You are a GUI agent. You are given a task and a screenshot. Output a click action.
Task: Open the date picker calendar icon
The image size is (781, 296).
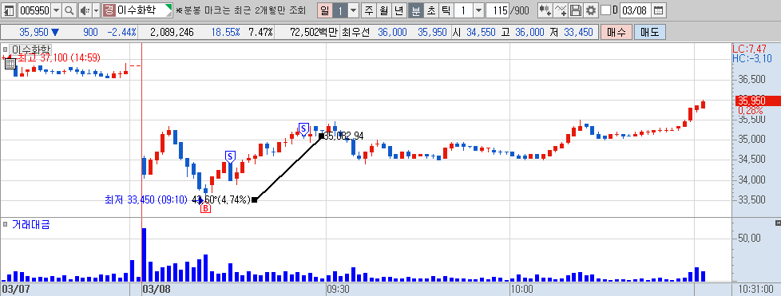(x=658, y=10)
